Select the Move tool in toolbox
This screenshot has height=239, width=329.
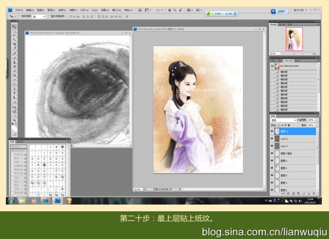click(14, 27)
